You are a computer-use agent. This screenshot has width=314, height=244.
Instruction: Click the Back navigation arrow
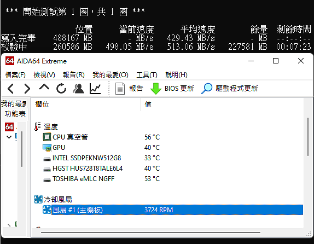click(x=10, y=89)
